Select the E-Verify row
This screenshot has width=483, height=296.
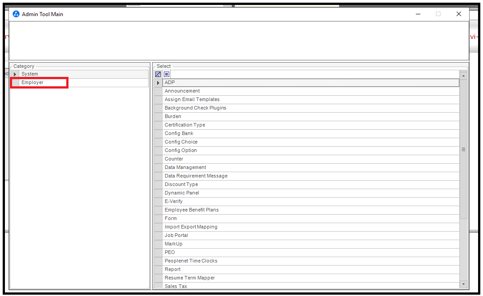(x=311, y=201)
